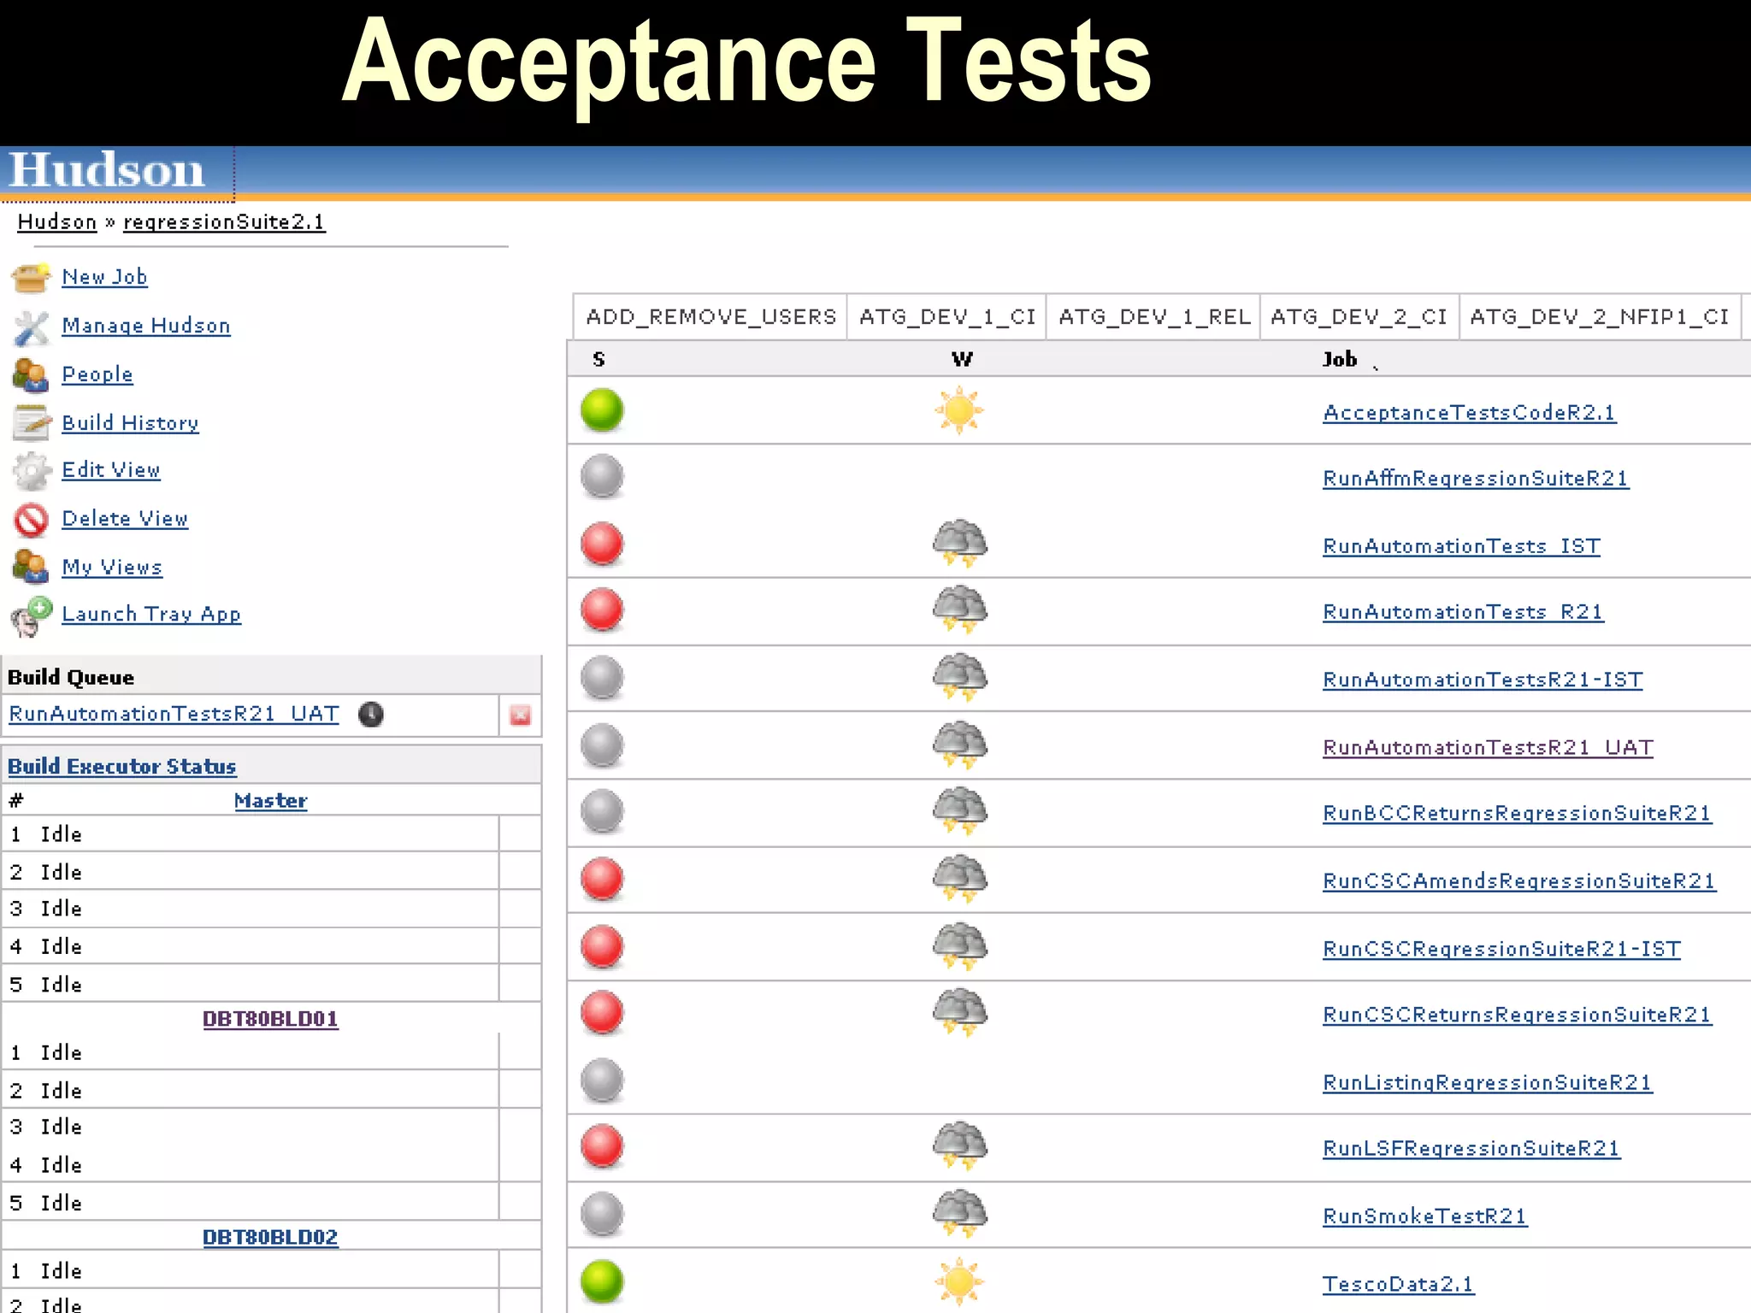Viewport: 1751px width, 1313px height.
Task: Open the Delete View link
Action: coord(125,519)
